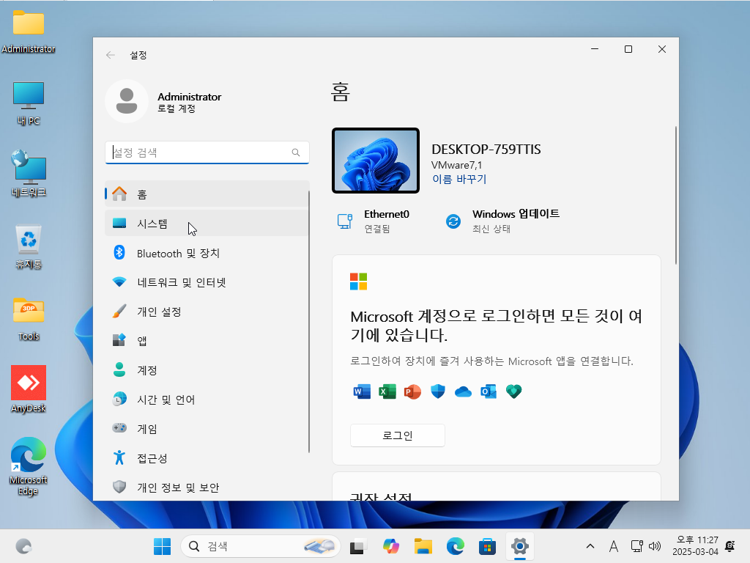The height and width of the screenshot is (563, 750).
Task: Select the 시스템 icon in sidebar
Action: [119, 223]
